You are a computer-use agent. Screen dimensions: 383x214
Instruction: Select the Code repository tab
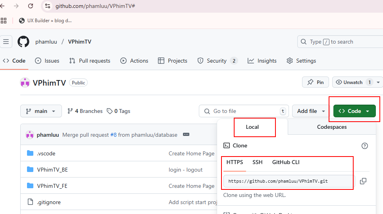(x=14, y=61)
